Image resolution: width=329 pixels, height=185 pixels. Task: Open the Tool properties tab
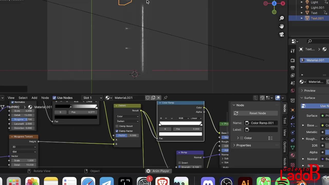pos(293,50)
